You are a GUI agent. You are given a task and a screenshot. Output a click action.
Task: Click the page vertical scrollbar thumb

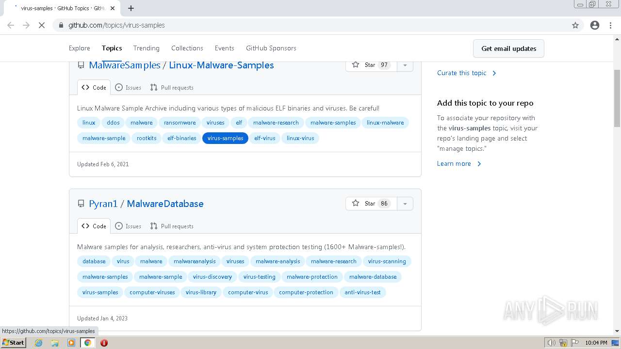pos(617,97)
